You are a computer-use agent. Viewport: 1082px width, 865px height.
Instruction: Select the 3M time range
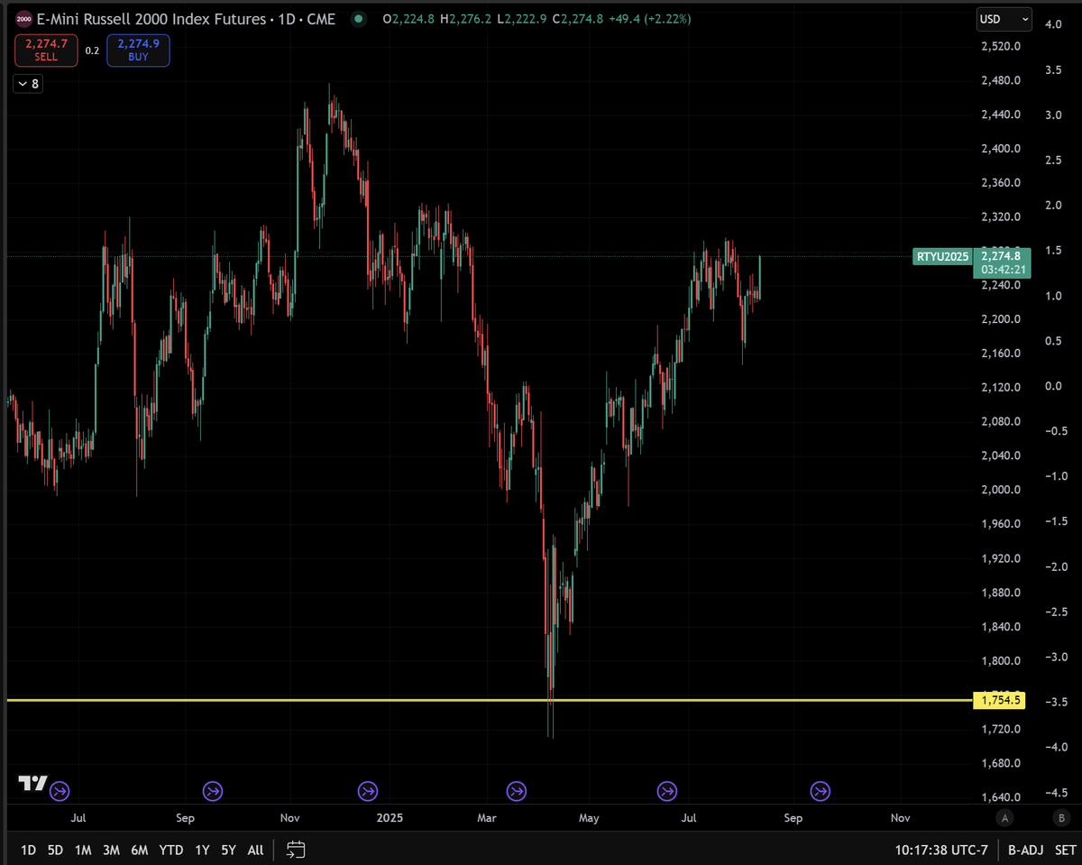pos(111,850)
